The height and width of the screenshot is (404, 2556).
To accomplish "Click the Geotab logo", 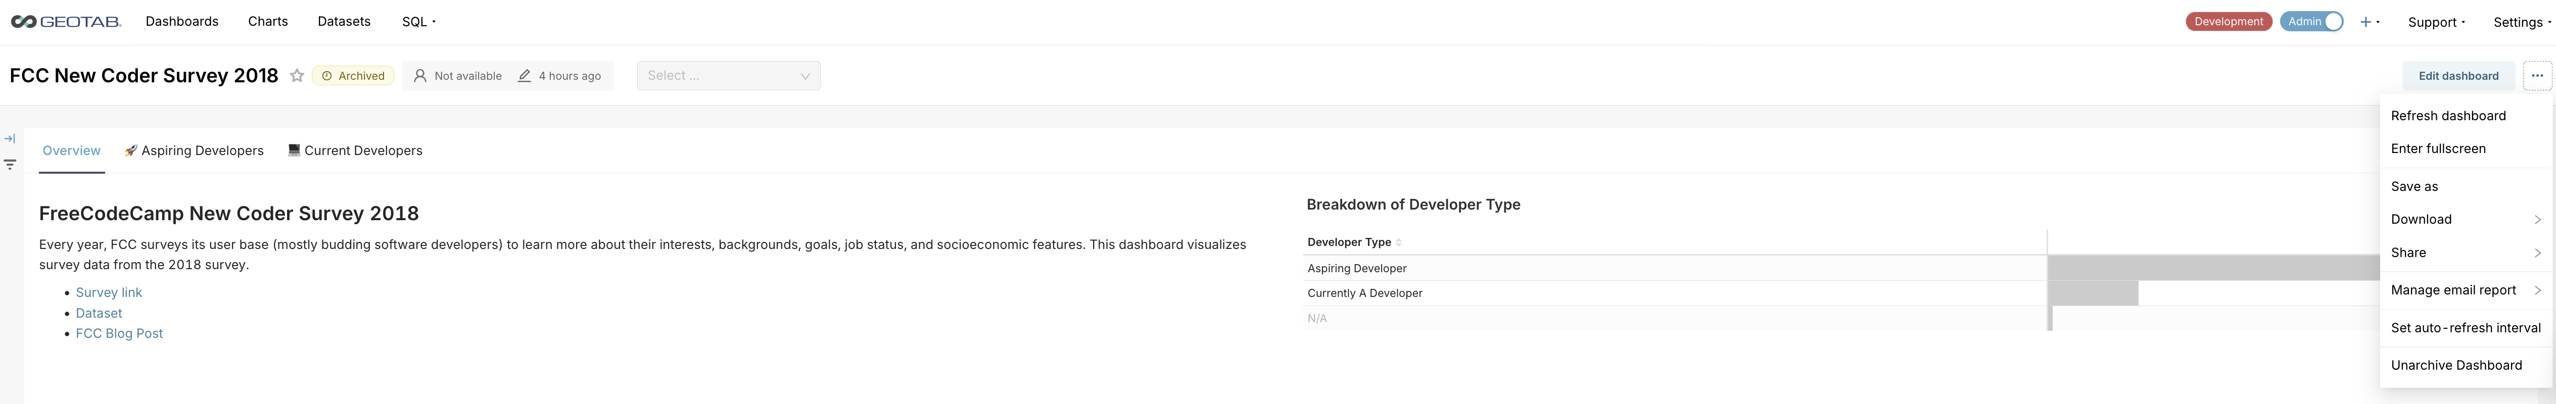I will pos(66,22).
